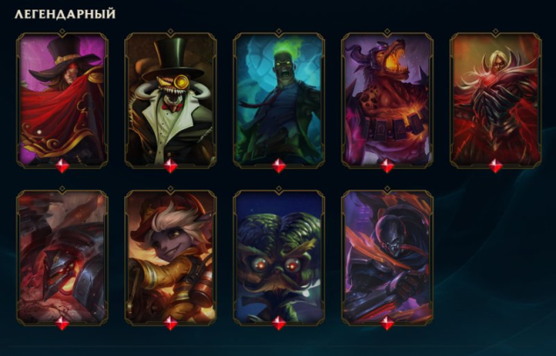Click red gem under firefighter yordle card

(171, 323)
